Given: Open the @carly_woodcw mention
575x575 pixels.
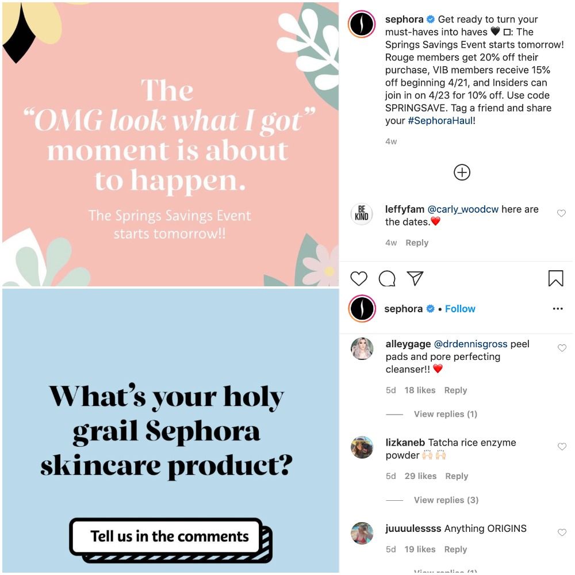Looking at the screenshot, I should pyautogui.click(x=463, y=209).
